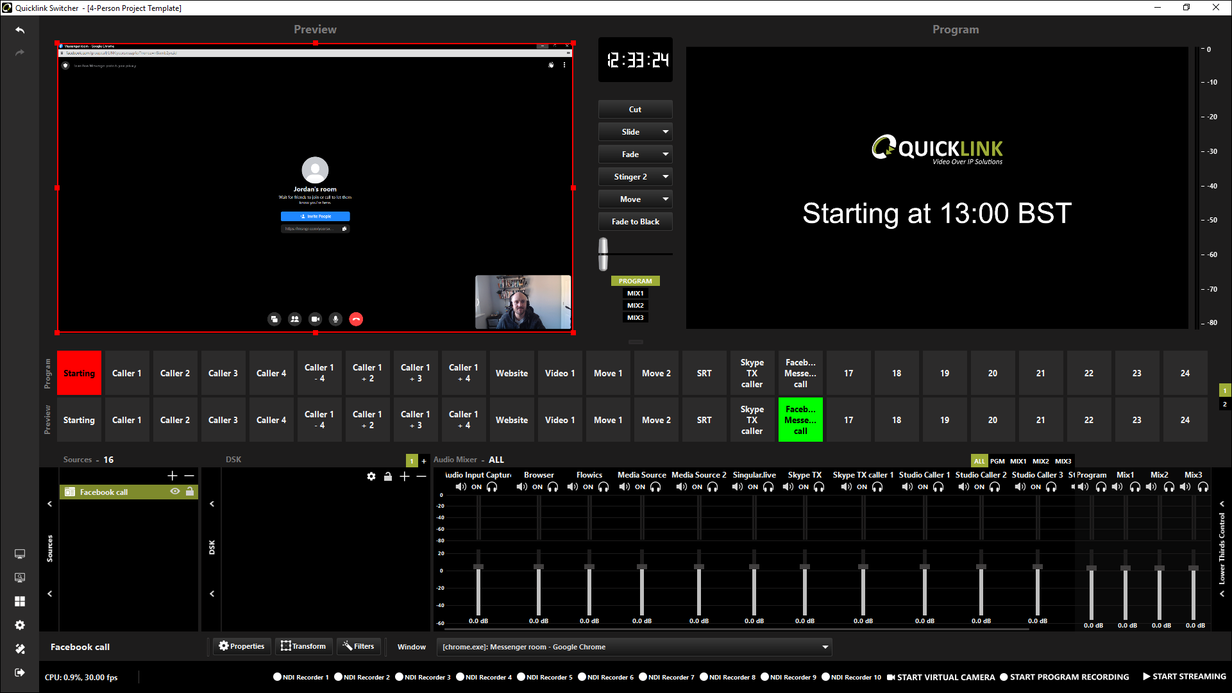Open the multiview grid icon
This screenshot has width=1232, height=693.
[20, 601]
